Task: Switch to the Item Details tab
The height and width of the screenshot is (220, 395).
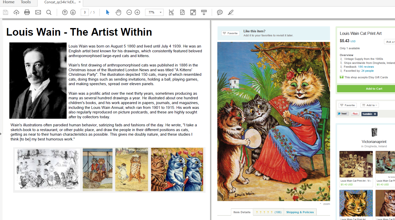Action: pyautogui.click(x=242, y=212)
